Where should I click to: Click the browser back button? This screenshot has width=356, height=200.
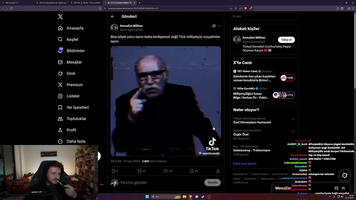(3, 8)
